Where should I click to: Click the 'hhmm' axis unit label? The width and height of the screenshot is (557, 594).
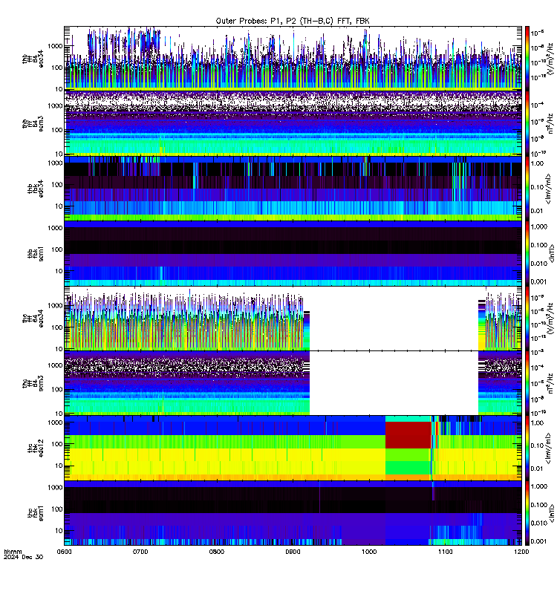[13, 552]
